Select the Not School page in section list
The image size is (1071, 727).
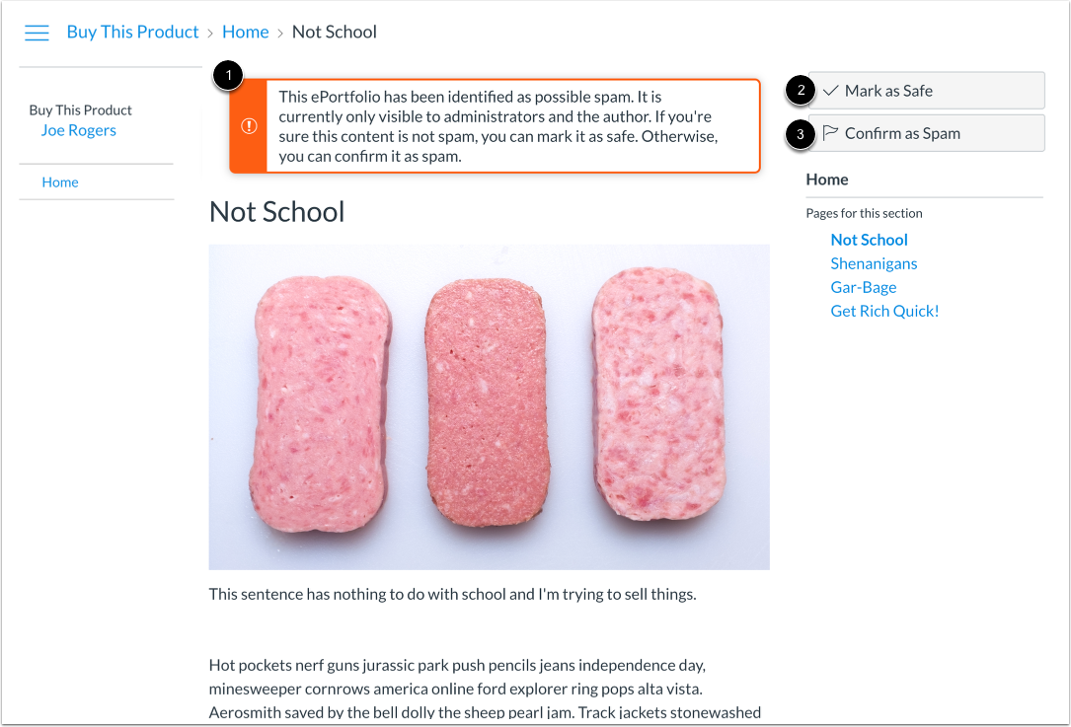click(869, 240)
